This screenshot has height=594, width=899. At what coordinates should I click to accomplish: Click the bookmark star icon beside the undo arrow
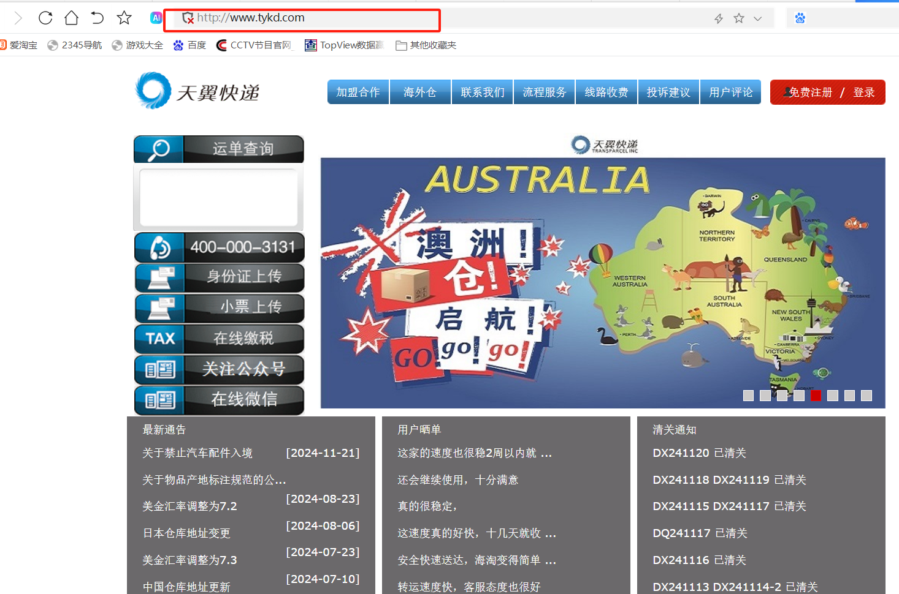tap(124, 18)
